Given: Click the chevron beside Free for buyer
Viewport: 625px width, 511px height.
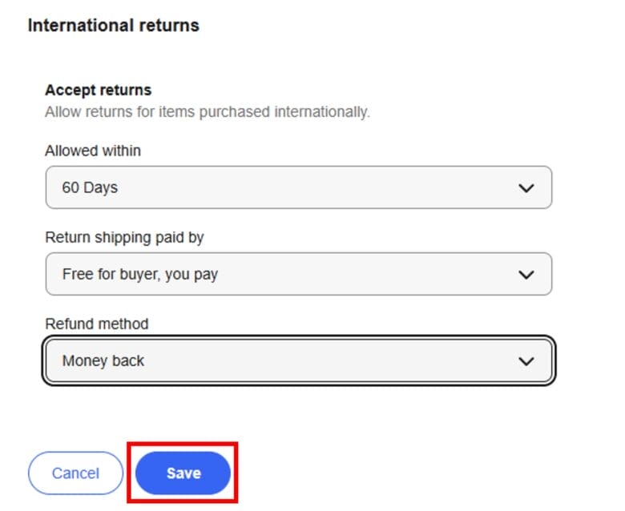Looking at the screenshot, I should pos(526,275).
